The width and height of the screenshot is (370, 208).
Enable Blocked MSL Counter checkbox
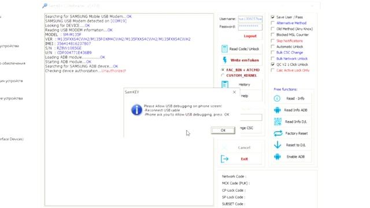272,35
